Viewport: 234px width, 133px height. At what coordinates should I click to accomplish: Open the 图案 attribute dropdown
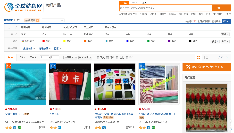point(57,48)
